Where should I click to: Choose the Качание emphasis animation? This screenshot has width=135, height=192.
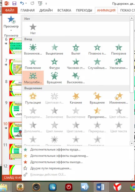point(76,98)
